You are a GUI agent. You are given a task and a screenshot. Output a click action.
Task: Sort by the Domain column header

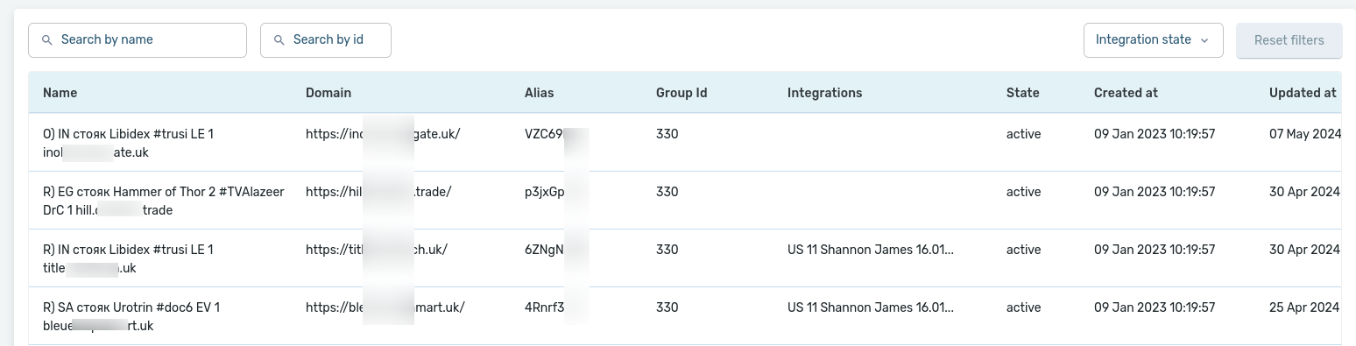point(328,93)
